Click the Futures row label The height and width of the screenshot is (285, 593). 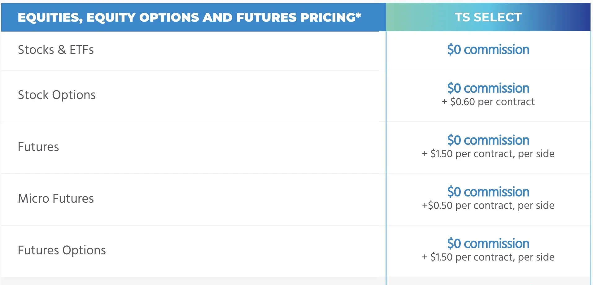click(x=38, y=147)
